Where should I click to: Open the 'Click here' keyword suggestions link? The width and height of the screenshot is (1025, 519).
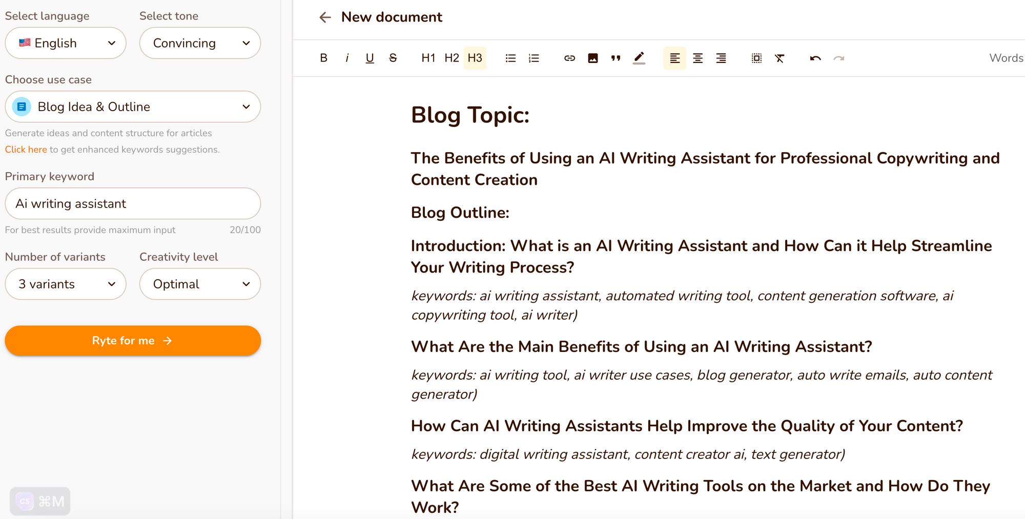[x=26, y=149]
